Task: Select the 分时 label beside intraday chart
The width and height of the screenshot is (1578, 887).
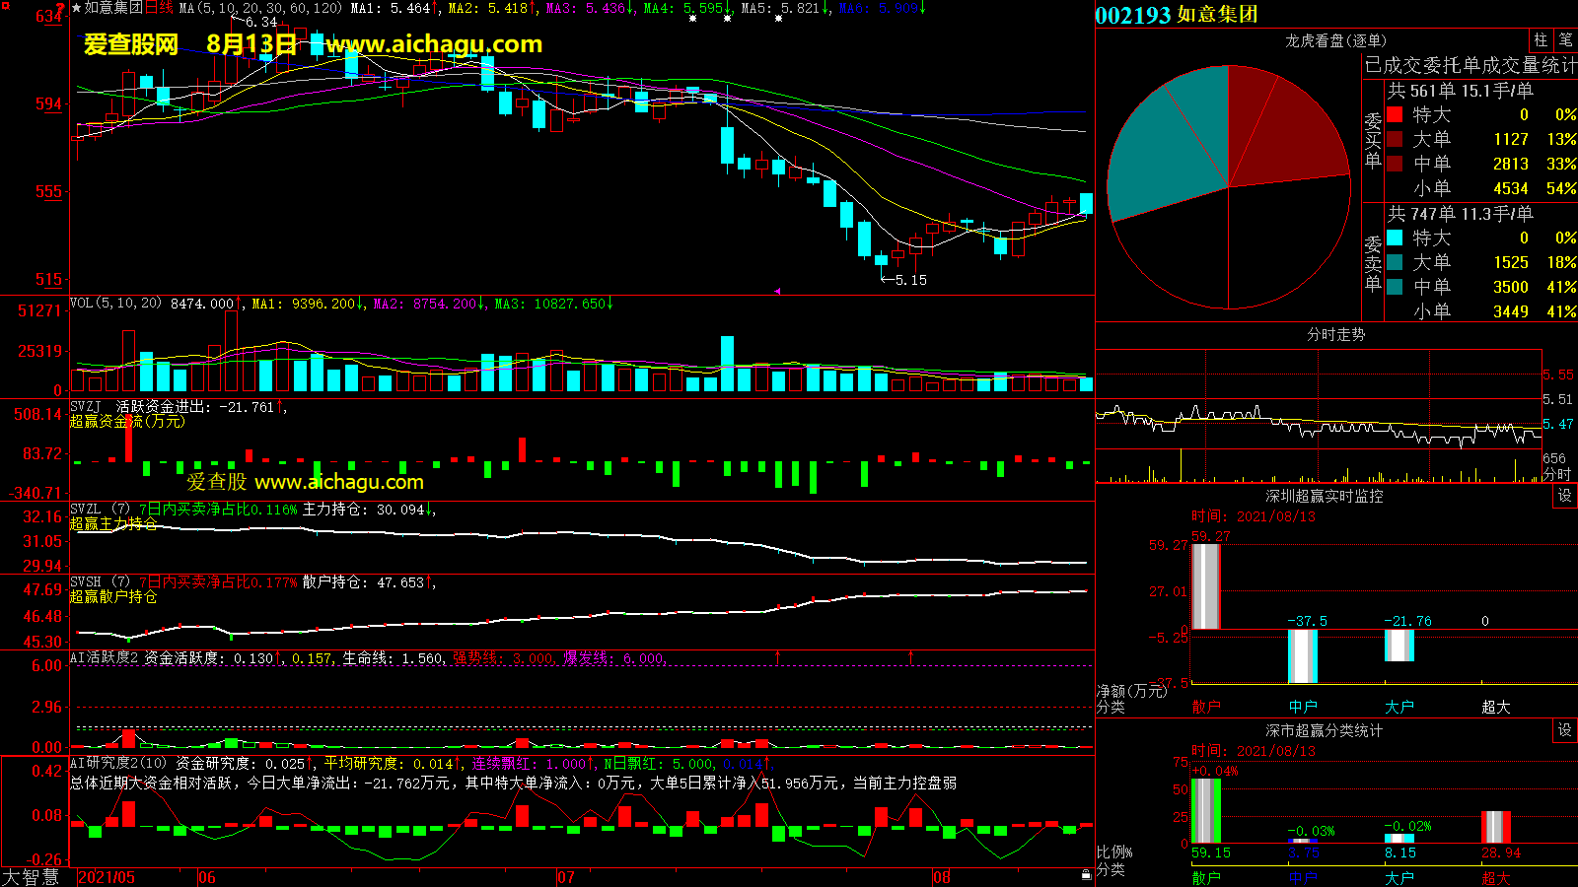Action: point(1556,474)
